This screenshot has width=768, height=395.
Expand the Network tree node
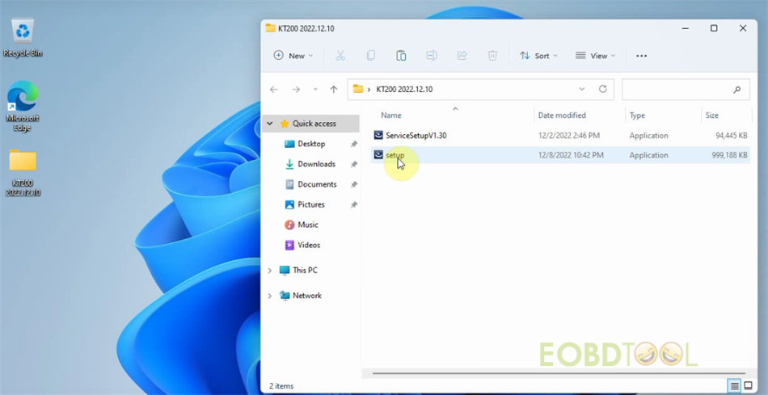(x=270, y=296)
